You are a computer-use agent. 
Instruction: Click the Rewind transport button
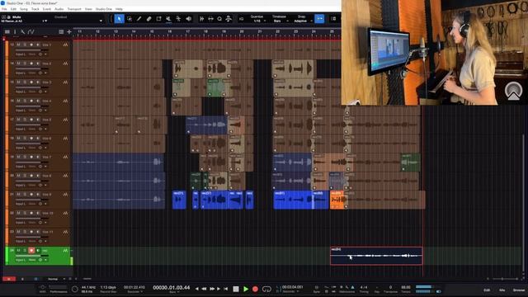pos(204,289)
